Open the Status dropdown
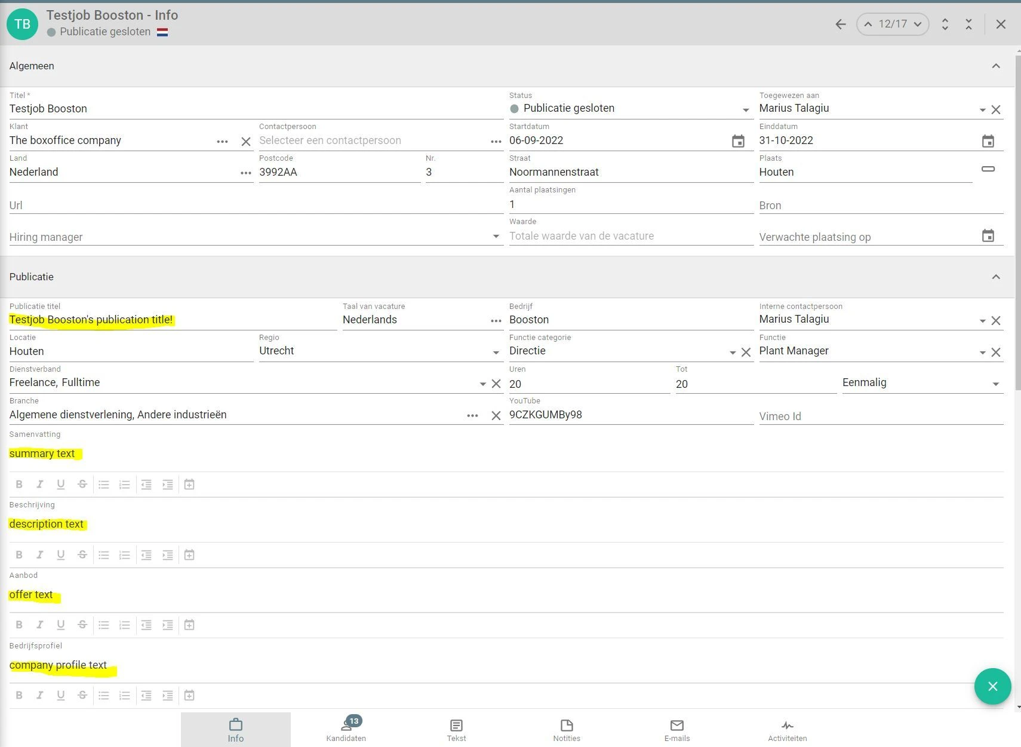The height and width of the screenshot is (747, 1021). coord(745,110)
